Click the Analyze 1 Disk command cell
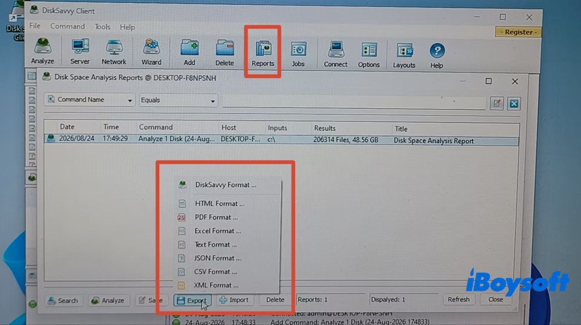 [x=177, y=139]
